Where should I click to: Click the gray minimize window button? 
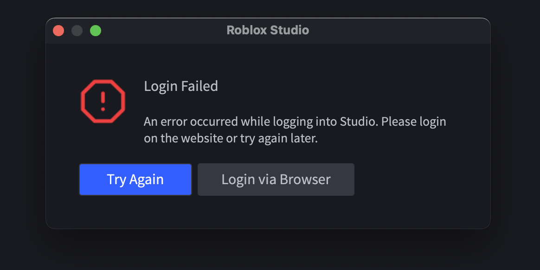click(77, 31)
